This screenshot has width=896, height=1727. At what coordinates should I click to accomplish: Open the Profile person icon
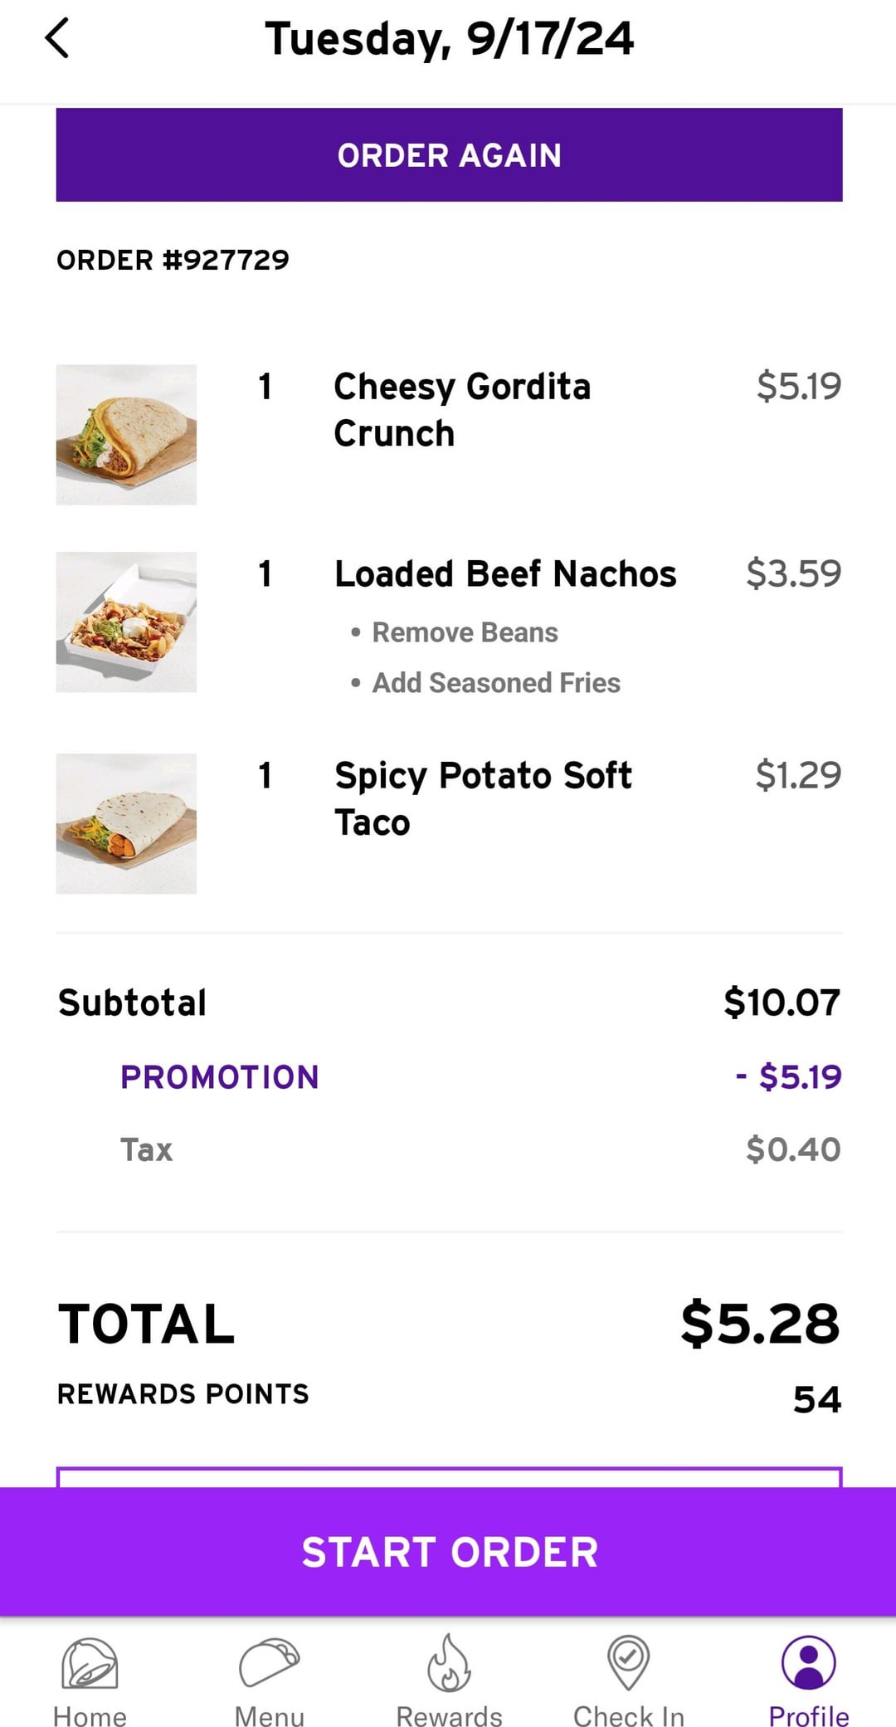pos(808,1663)
